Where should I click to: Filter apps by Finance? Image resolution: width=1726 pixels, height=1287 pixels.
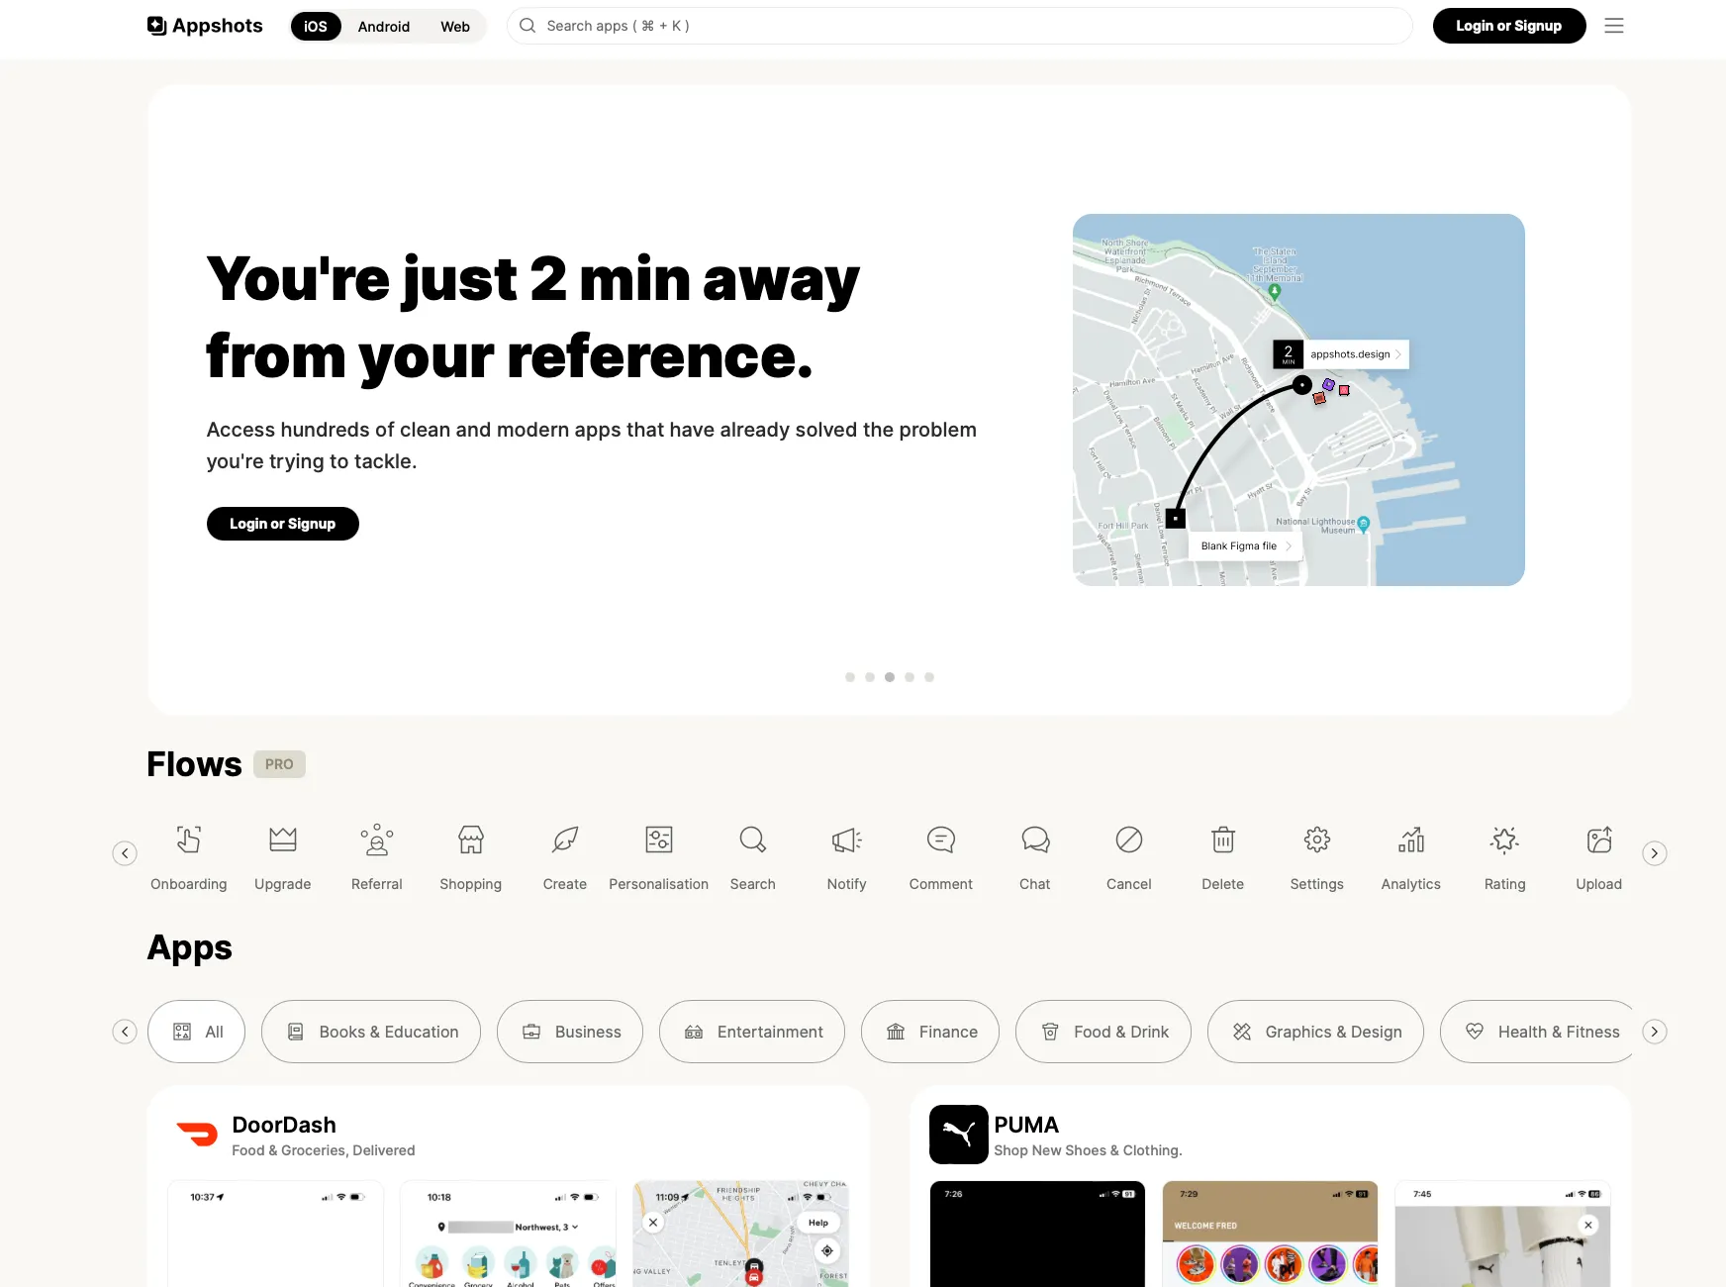[930, 1032]
